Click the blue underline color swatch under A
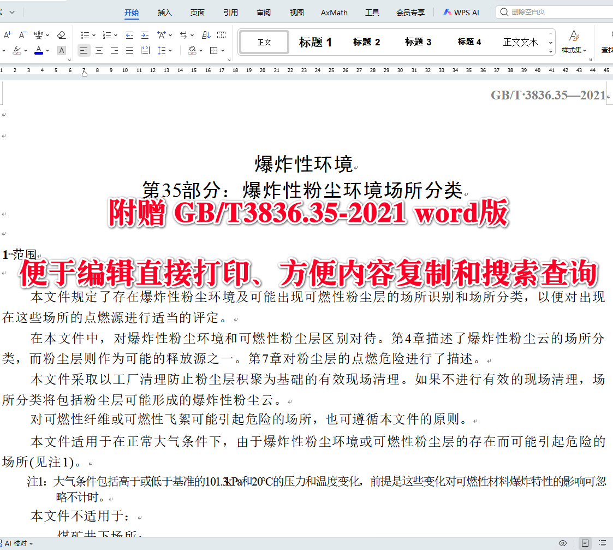The width and height of the screenshot is (613, 550). (39, 54)
